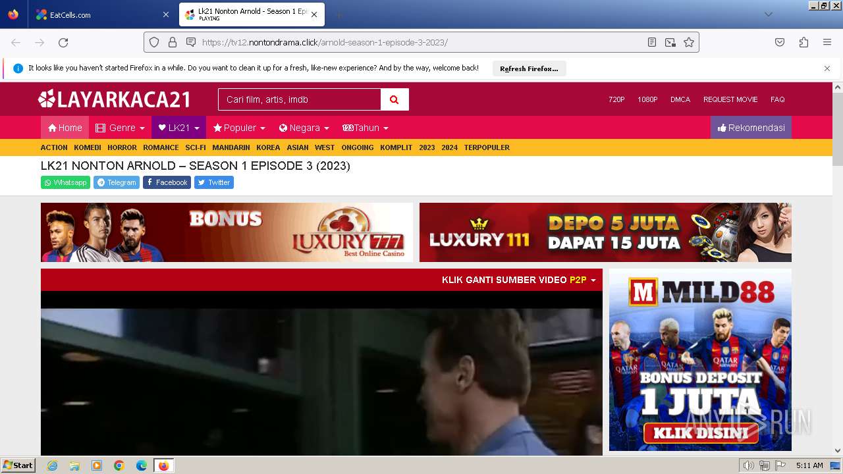843x474 pixels.
Task: Share via the Telegram button
Action: [x=117, y=182]
